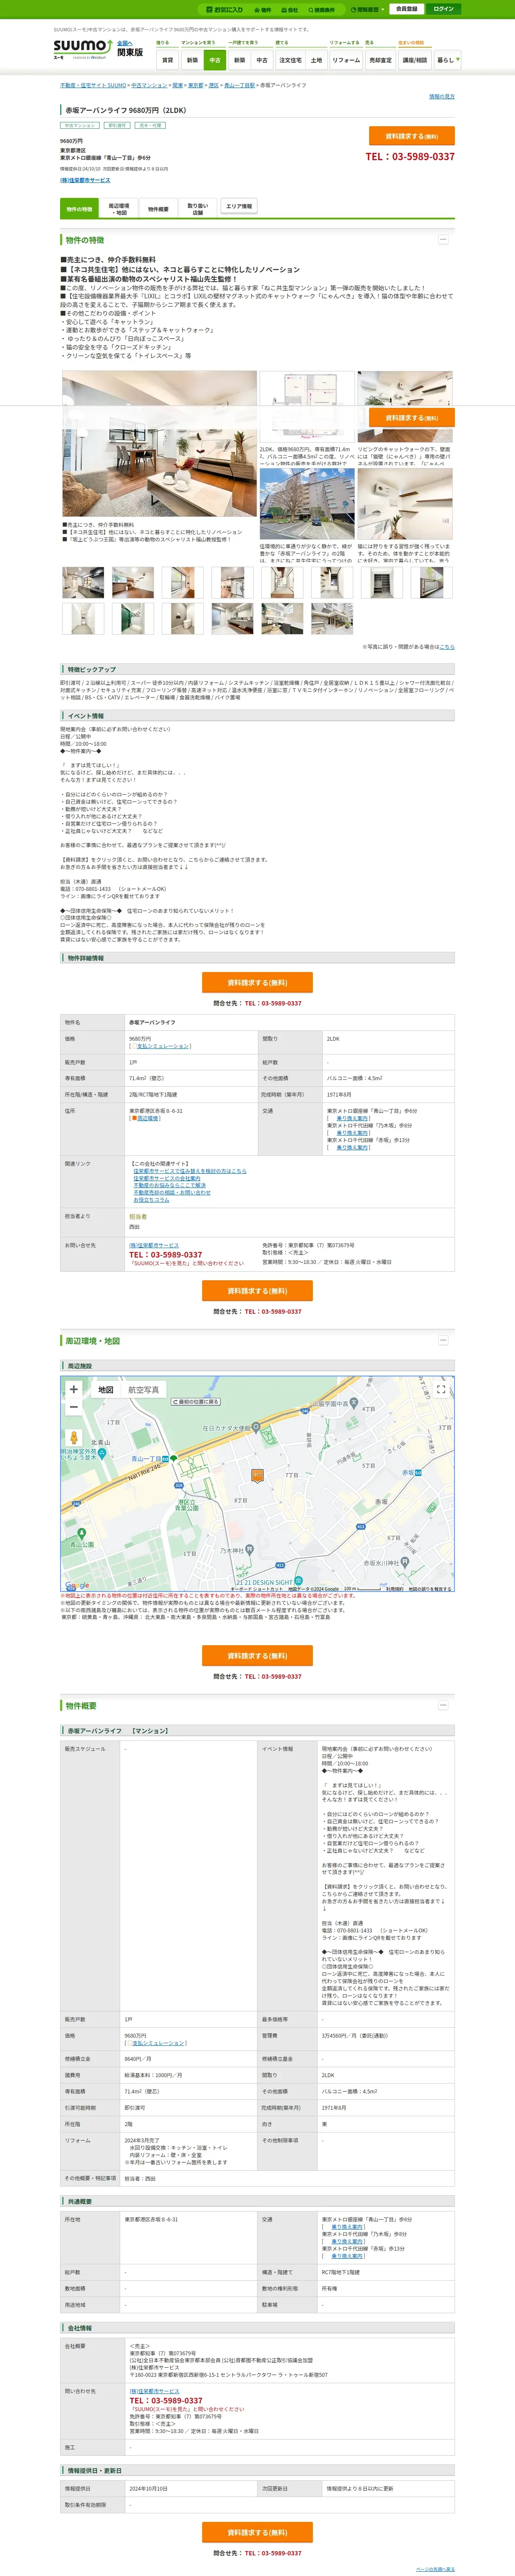Open saved 検索条件 in top bar

(322, 9)
